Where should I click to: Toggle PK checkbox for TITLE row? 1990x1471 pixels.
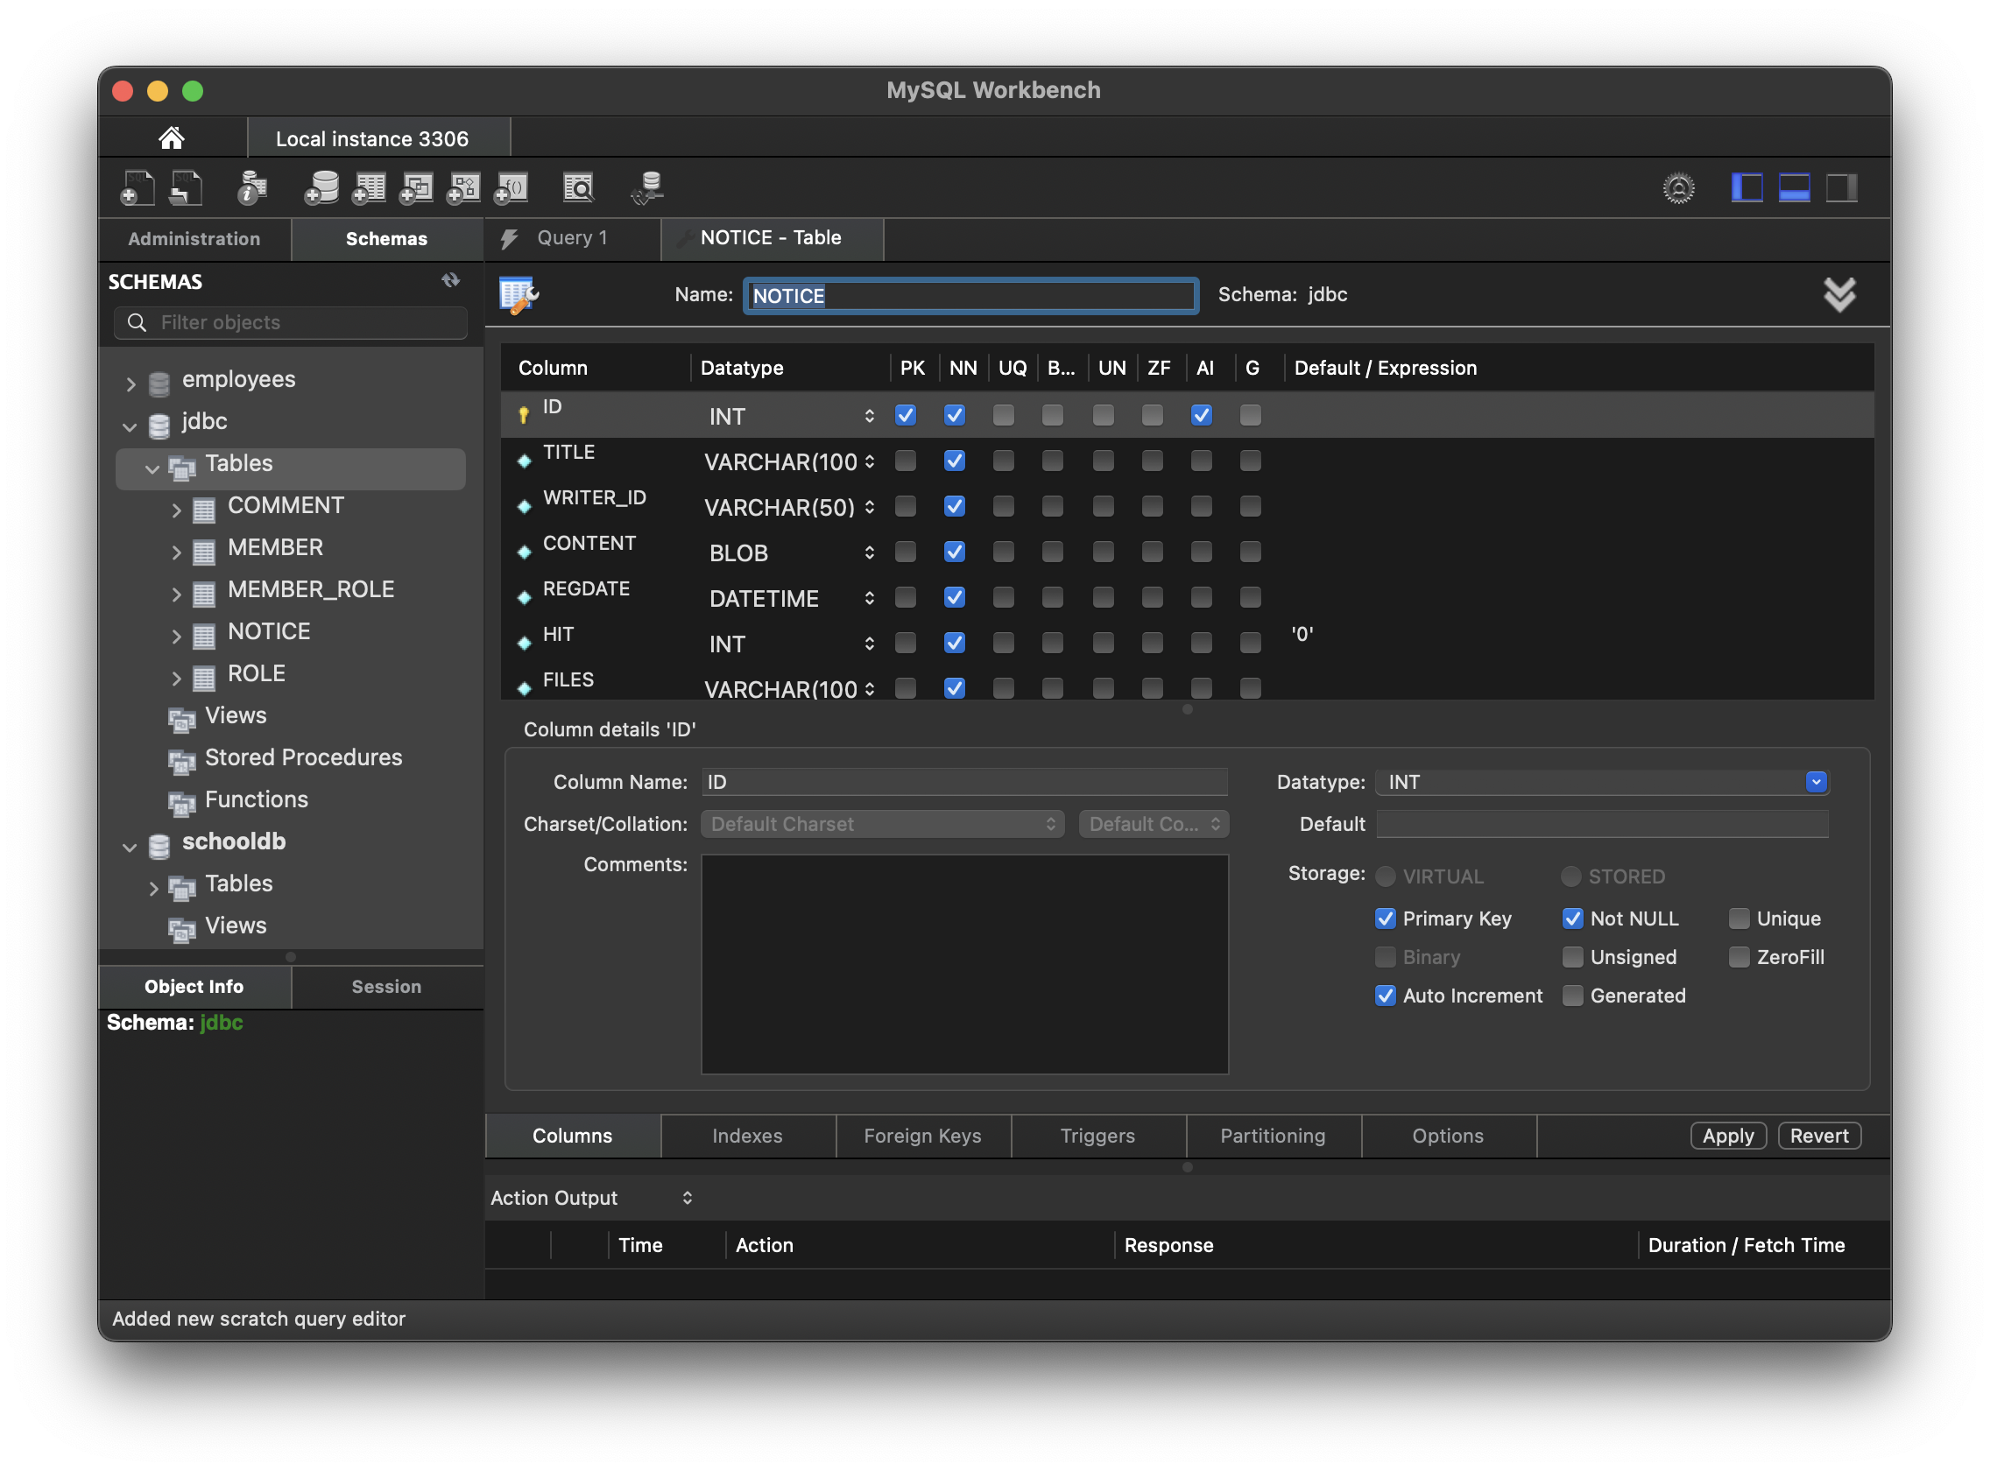(x=905, y=461)
